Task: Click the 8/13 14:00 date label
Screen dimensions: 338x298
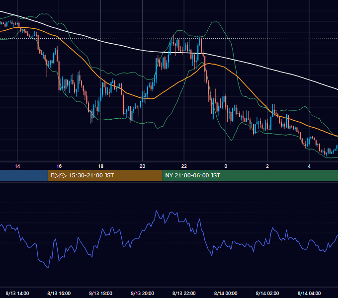Action: pyautogui.click(x=17, y=293)
